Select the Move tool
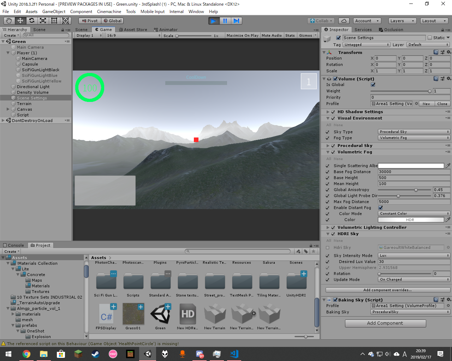The width and height of the screenshot is (452, 361). pyautogui.click(x=20, y=21)
